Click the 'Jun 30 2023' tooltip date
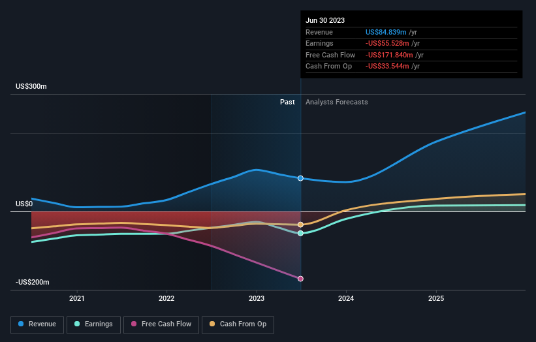The height and width of the screenshot is (342, 536). coord(325,20)
